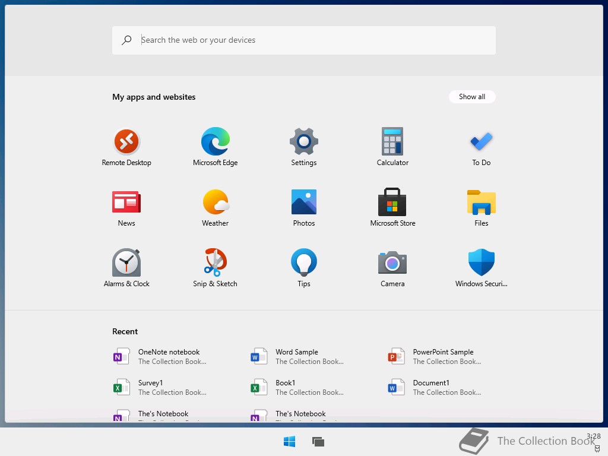This screenshot has width=608, height=456.
Task: Open Task View from the taskbar
Action: coord(318,441)
